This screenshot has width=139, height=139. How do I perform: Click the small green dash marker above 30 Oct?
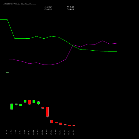tap(7, 72)
